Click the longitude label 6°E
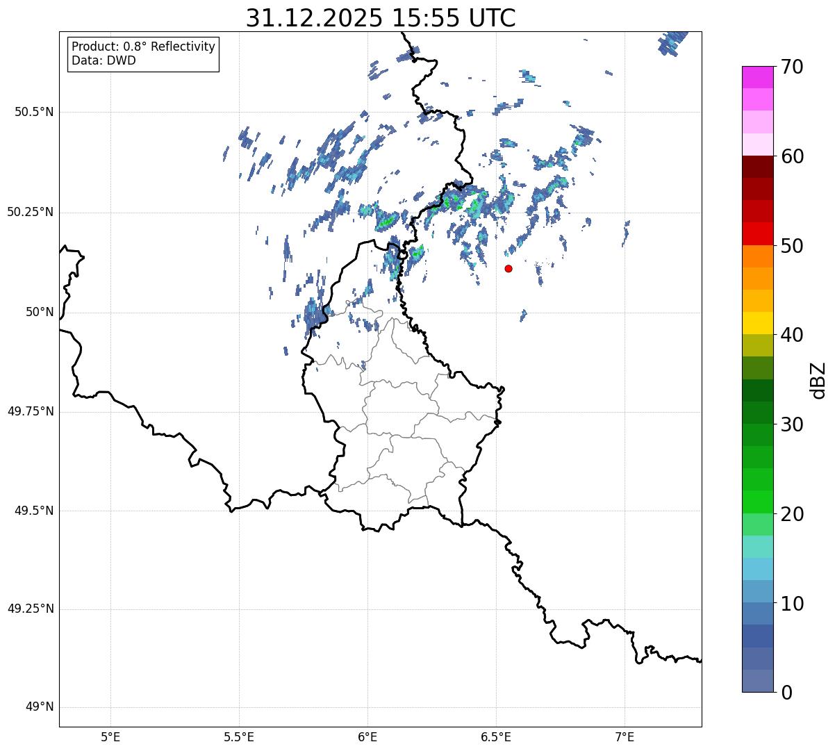Viewport: 835px width, 751px height. click(x=367, y=736)
